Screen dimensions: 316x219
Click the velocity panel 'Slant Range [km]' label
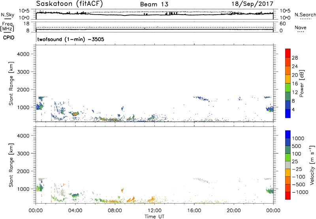tap(11, 165)
